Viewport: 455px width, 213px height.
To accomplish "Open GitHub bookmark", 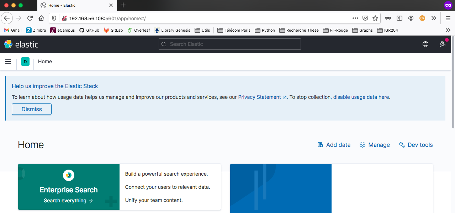I will [x=89, y=30].
